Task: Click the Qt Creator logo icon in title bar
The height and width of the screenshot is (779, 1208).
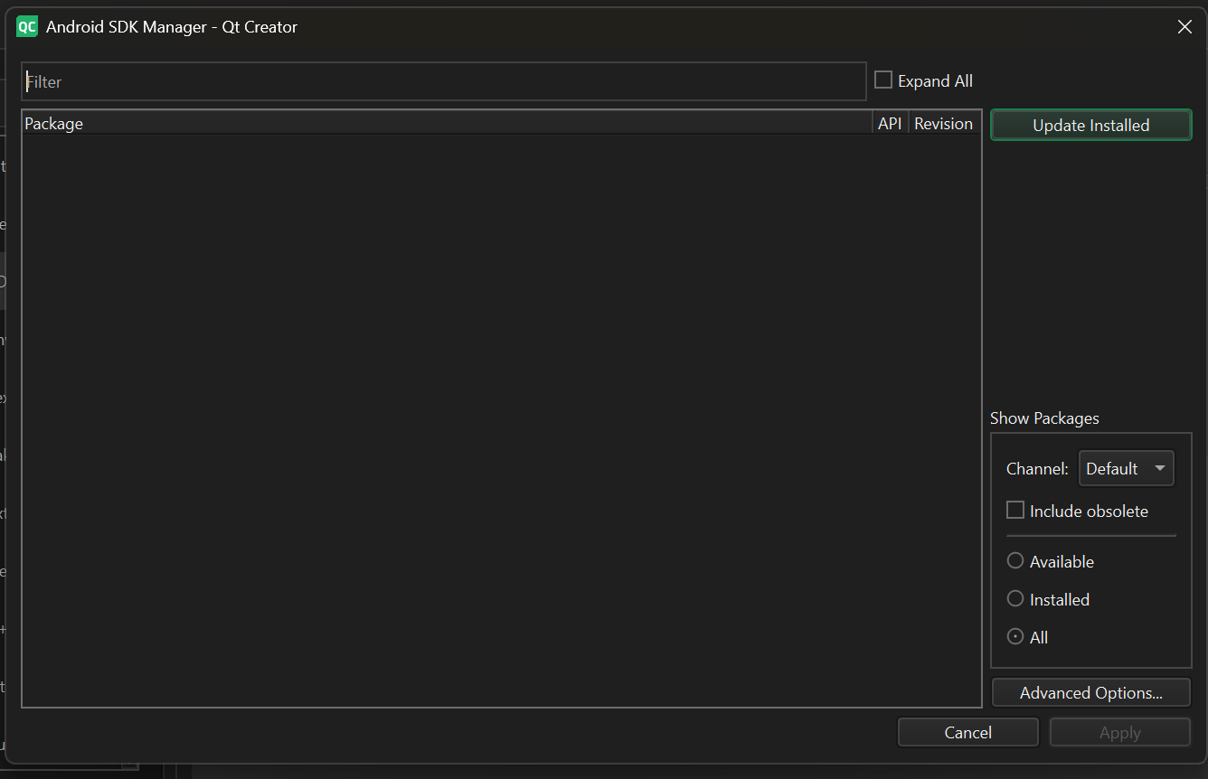Action: coord(27,27)
